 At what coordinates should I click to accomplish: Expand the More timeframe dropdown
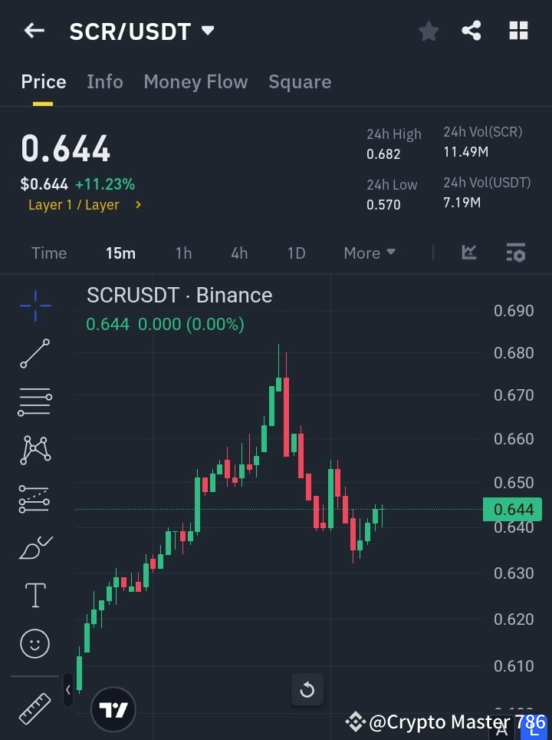coord(369,253)
